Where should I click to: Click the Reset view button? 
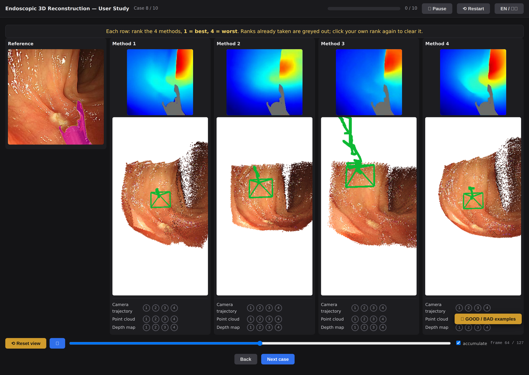point(26,343)
